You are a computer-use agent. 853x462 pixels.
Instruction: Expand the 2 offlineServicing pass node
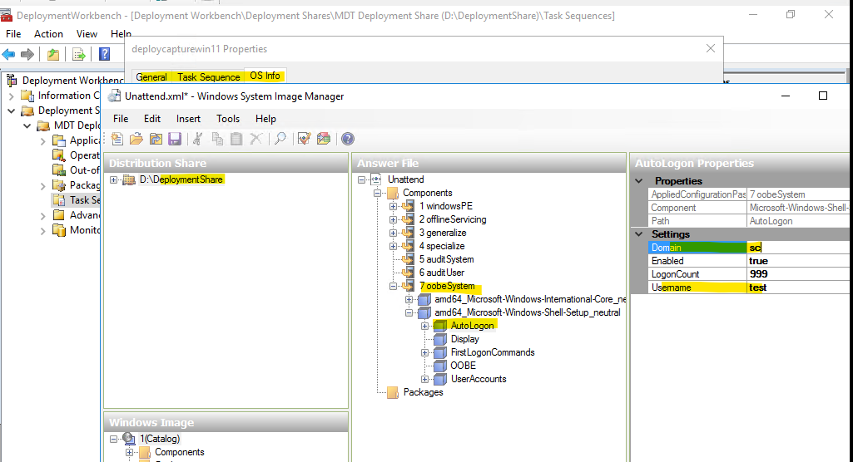[394, 219]
